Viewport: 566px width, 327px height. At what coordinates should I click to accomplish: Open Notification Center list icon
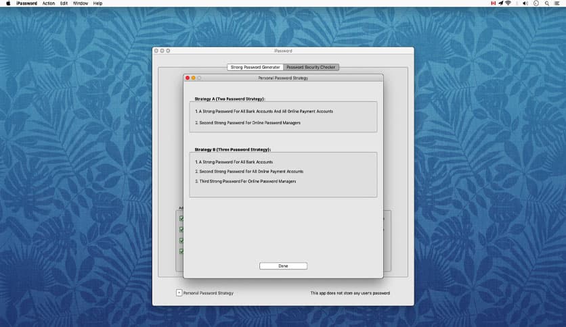pos(557,3)
